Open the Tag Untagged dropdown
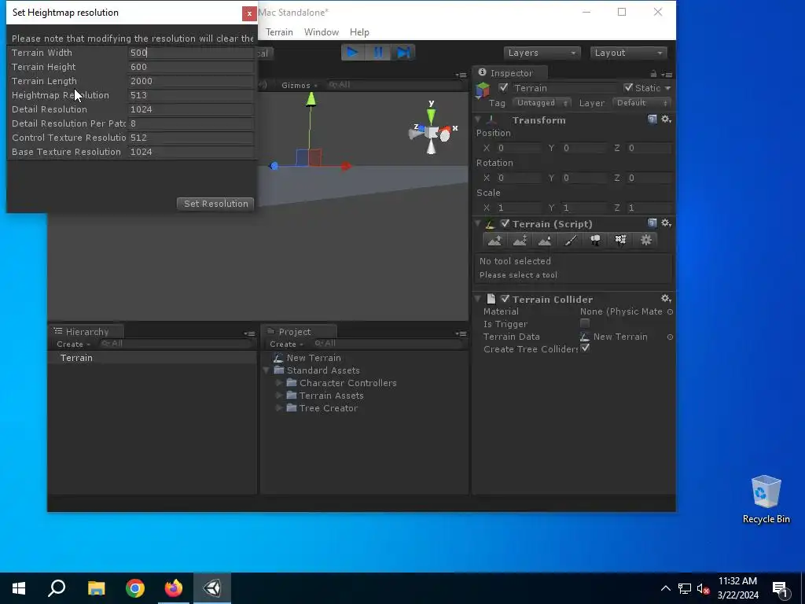This screenshot has height=604, width=805. click(x=542, y=103)
